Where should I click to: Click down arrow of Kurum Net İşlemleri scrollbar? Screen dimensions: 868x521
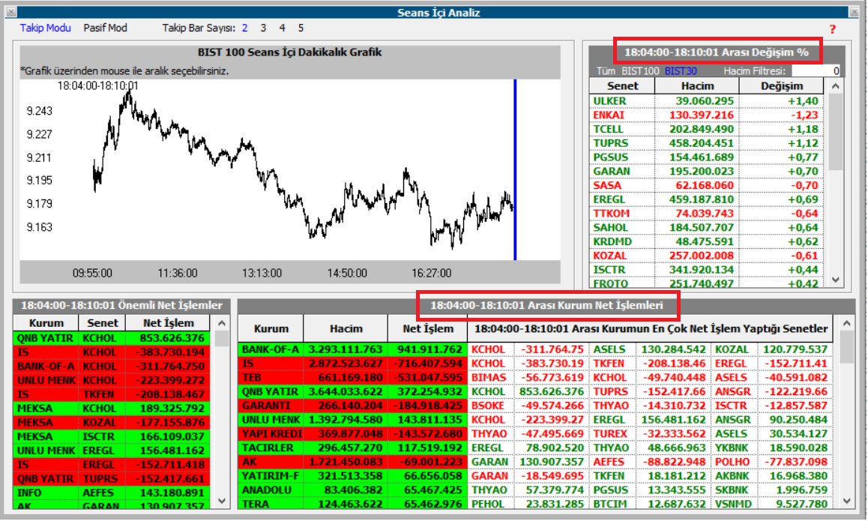[x=847, y=501]
